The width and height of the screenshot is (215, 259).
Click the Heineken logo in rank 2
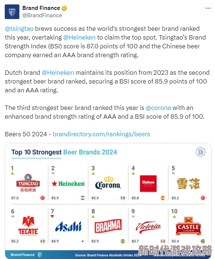tap(68, 184)
